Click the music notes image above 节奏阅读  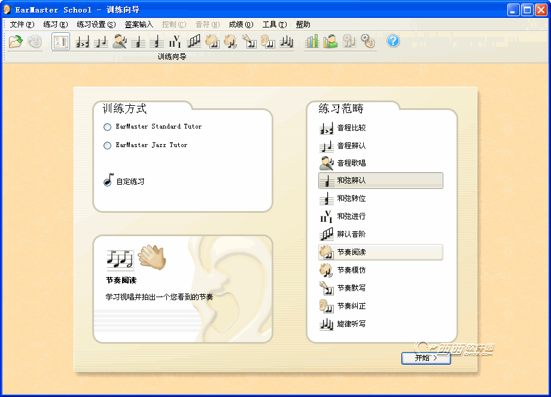pos(120,259)
